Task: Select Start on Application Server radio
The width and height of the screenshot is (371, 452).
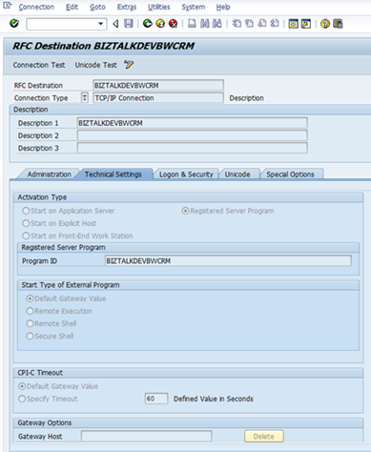Action: pyautogui.click(x=26, y=211)
